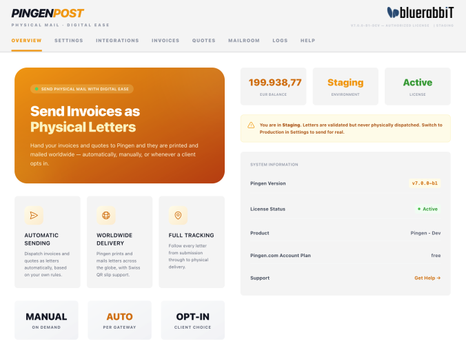466x346 pixels.
Task: Click the Active license card
Action: [418, 86]
